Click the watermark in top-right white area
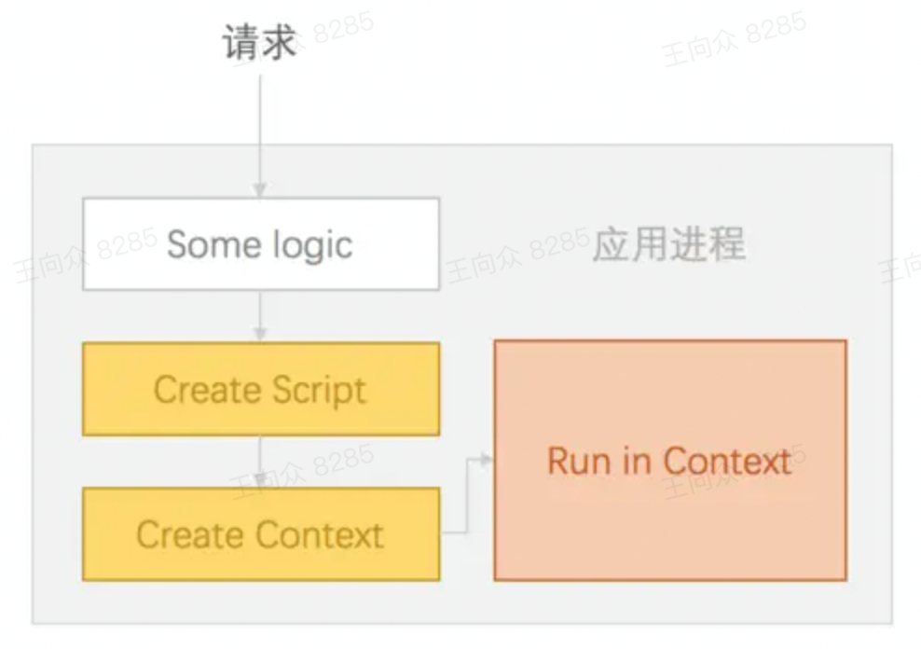The image size is (921, 649). [x=735, y=39]
